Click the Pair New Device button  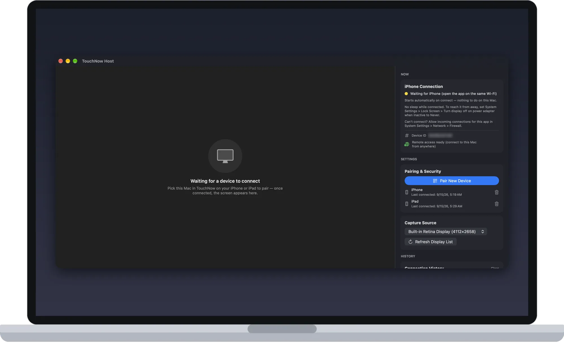pos(451,181)
